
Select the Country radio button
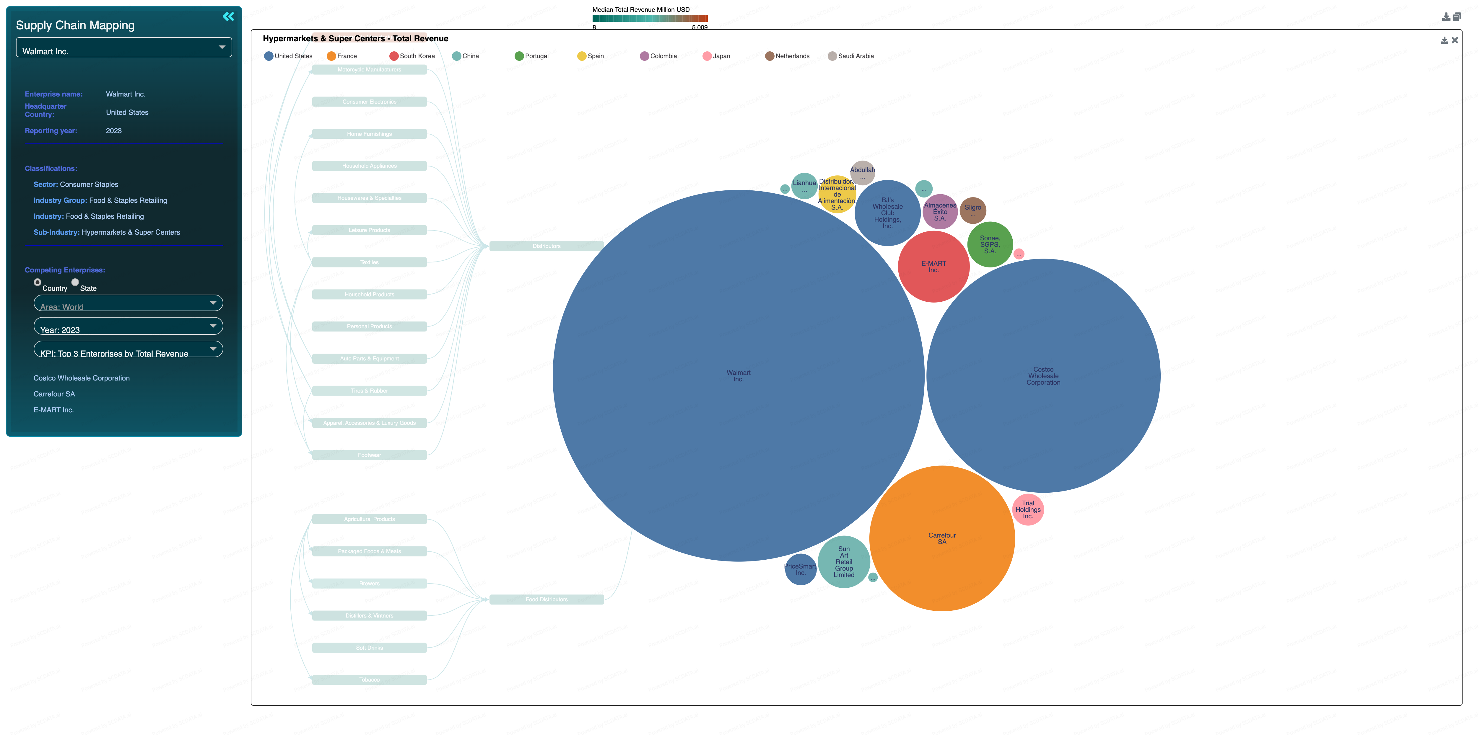(37, 282)
